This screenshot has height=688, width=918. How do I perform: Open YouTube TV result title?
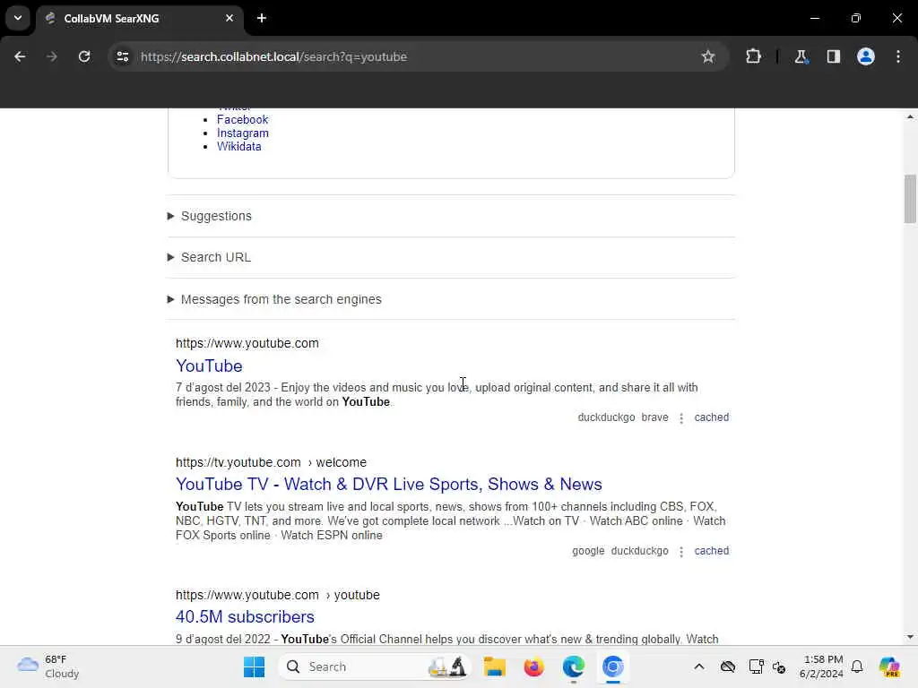click(x=389, y=485)
